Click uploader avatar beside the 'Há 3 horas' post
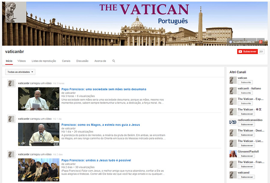 point(11,83)
